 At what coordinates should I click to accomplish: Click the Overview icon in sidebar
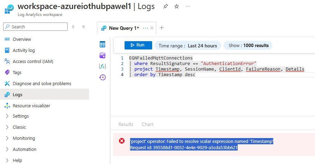tap(7, 39)
